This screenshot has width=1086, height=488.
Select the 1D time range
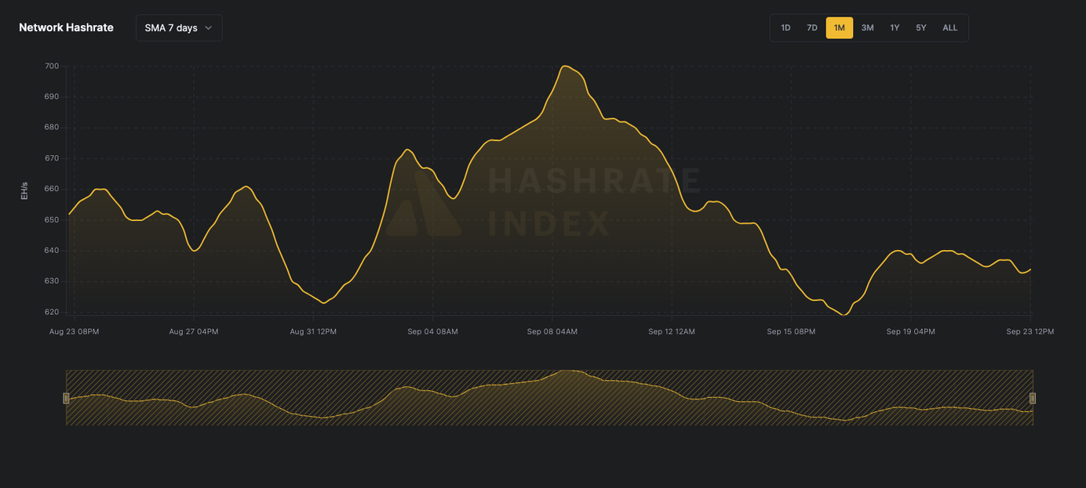[785, 27]
